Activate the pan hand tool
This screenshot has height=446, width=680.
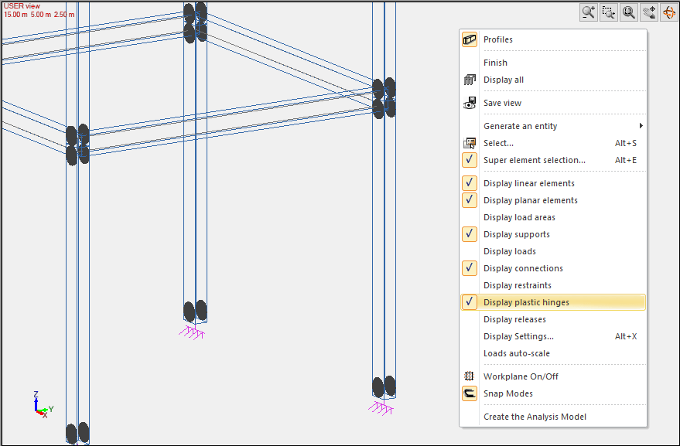649,12
